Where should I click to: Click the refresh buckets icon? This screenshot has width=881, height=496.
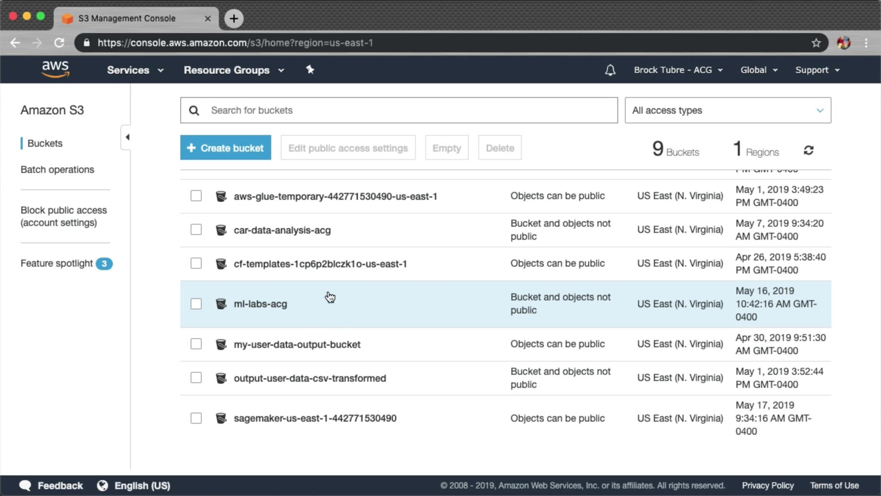[x=809, y=150]
